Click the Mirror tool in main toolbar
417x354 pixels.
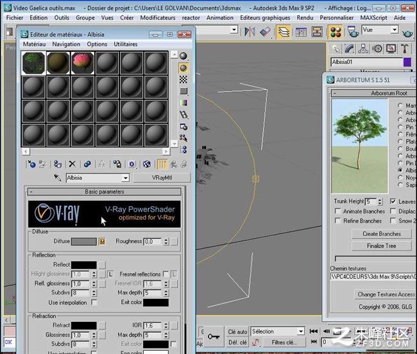point(250,32)
